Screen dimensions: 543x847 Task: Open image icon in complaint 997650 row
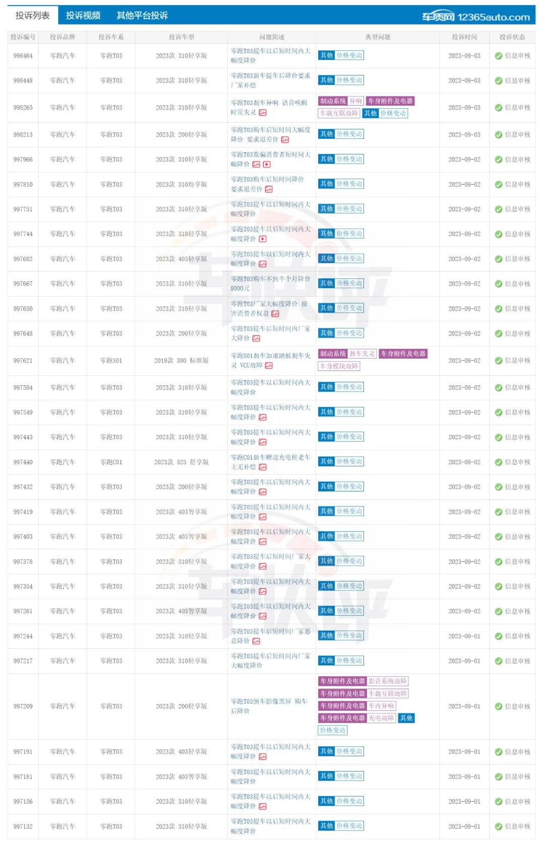pyautogui.click(x=275, y=314)
